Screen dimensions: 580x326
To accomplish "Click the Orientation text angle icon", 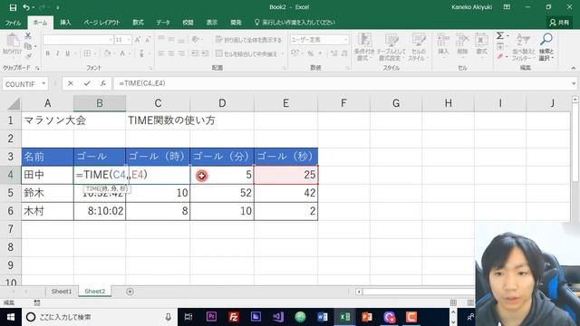I will [196, 40].
